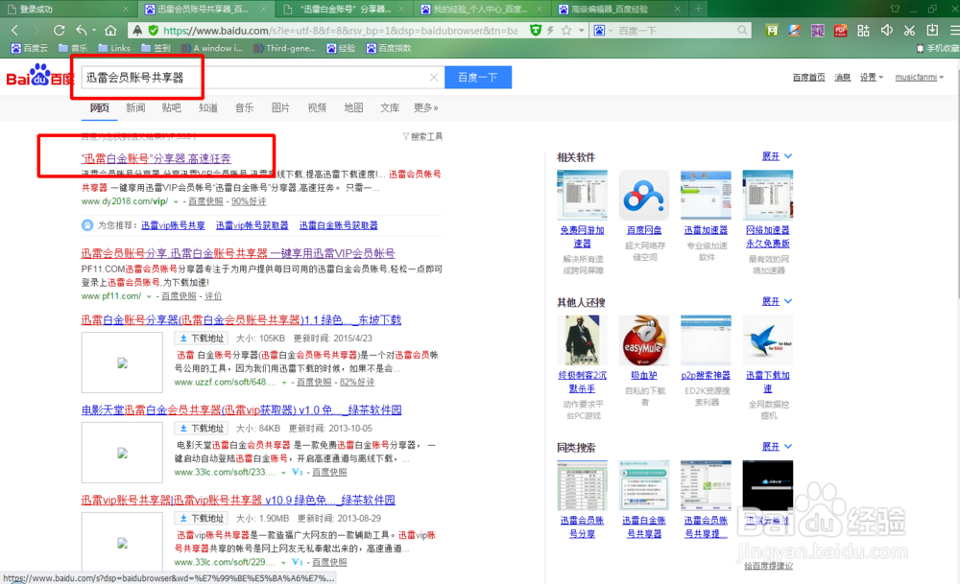The image size is (960, 584).
Task: Click the green 网 extension icon
Action: [x=772, y=30]
